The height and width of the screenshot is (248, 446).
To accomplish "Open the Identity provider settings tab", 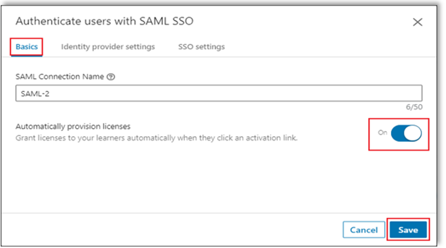I will pos(108,47).
